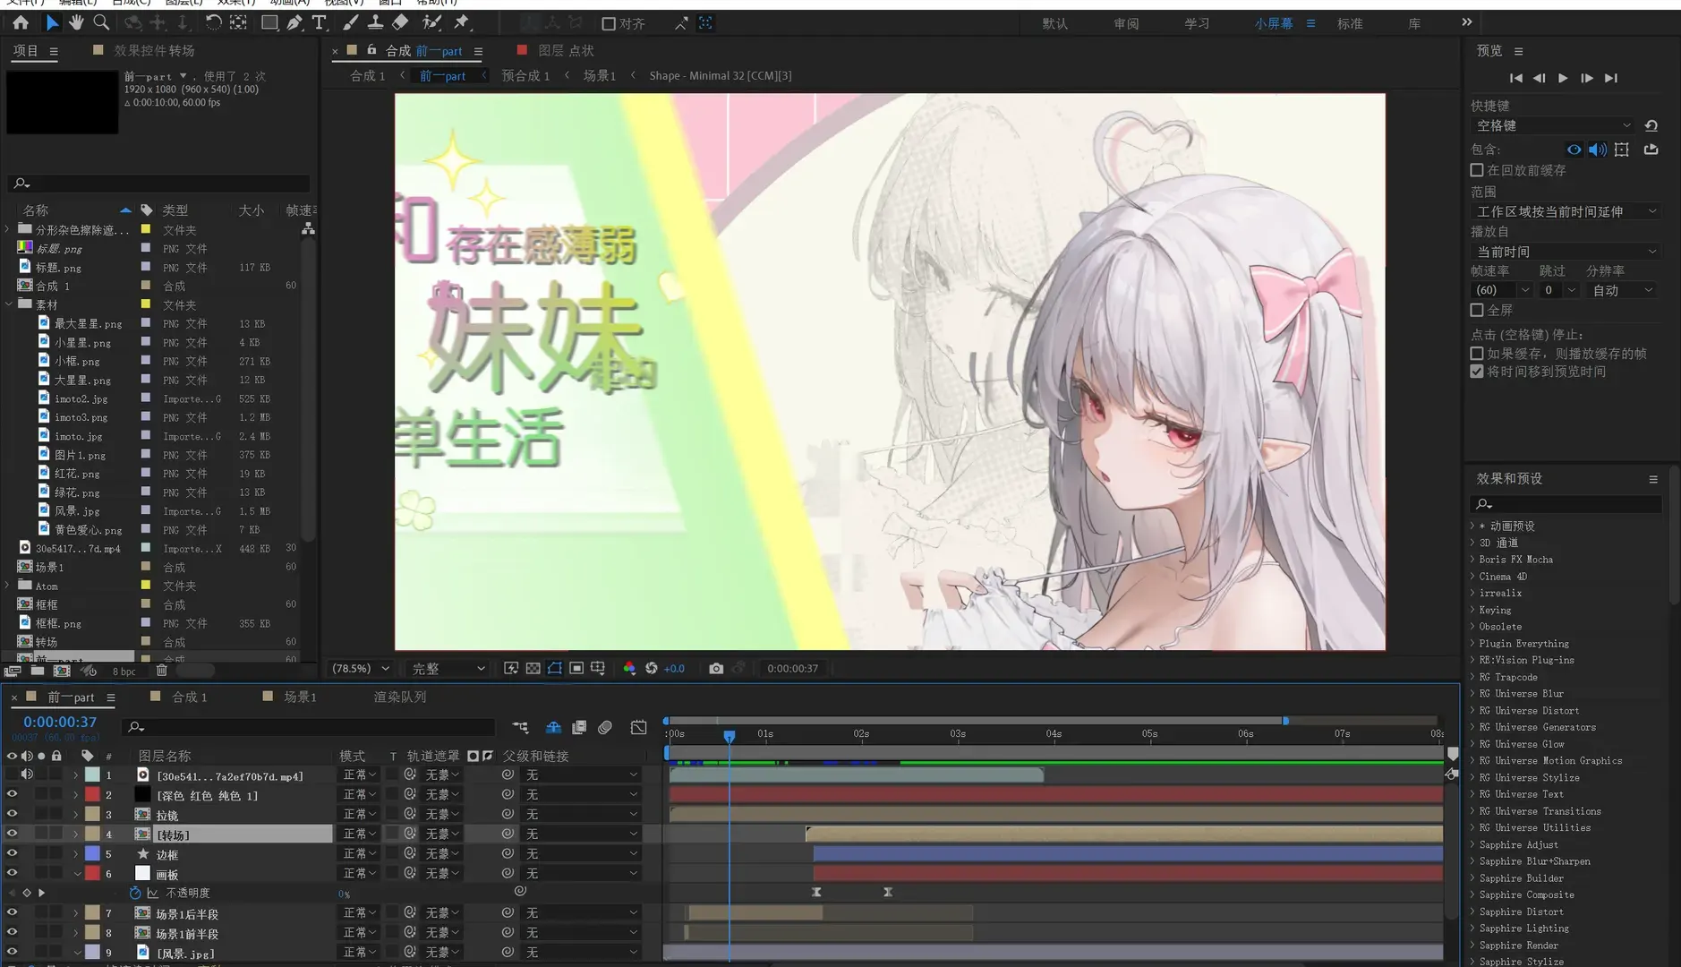This screenshot has width=1681, height=967.
Task: Reset the preview shortcut settings icon
Action: pos(1651,125)
